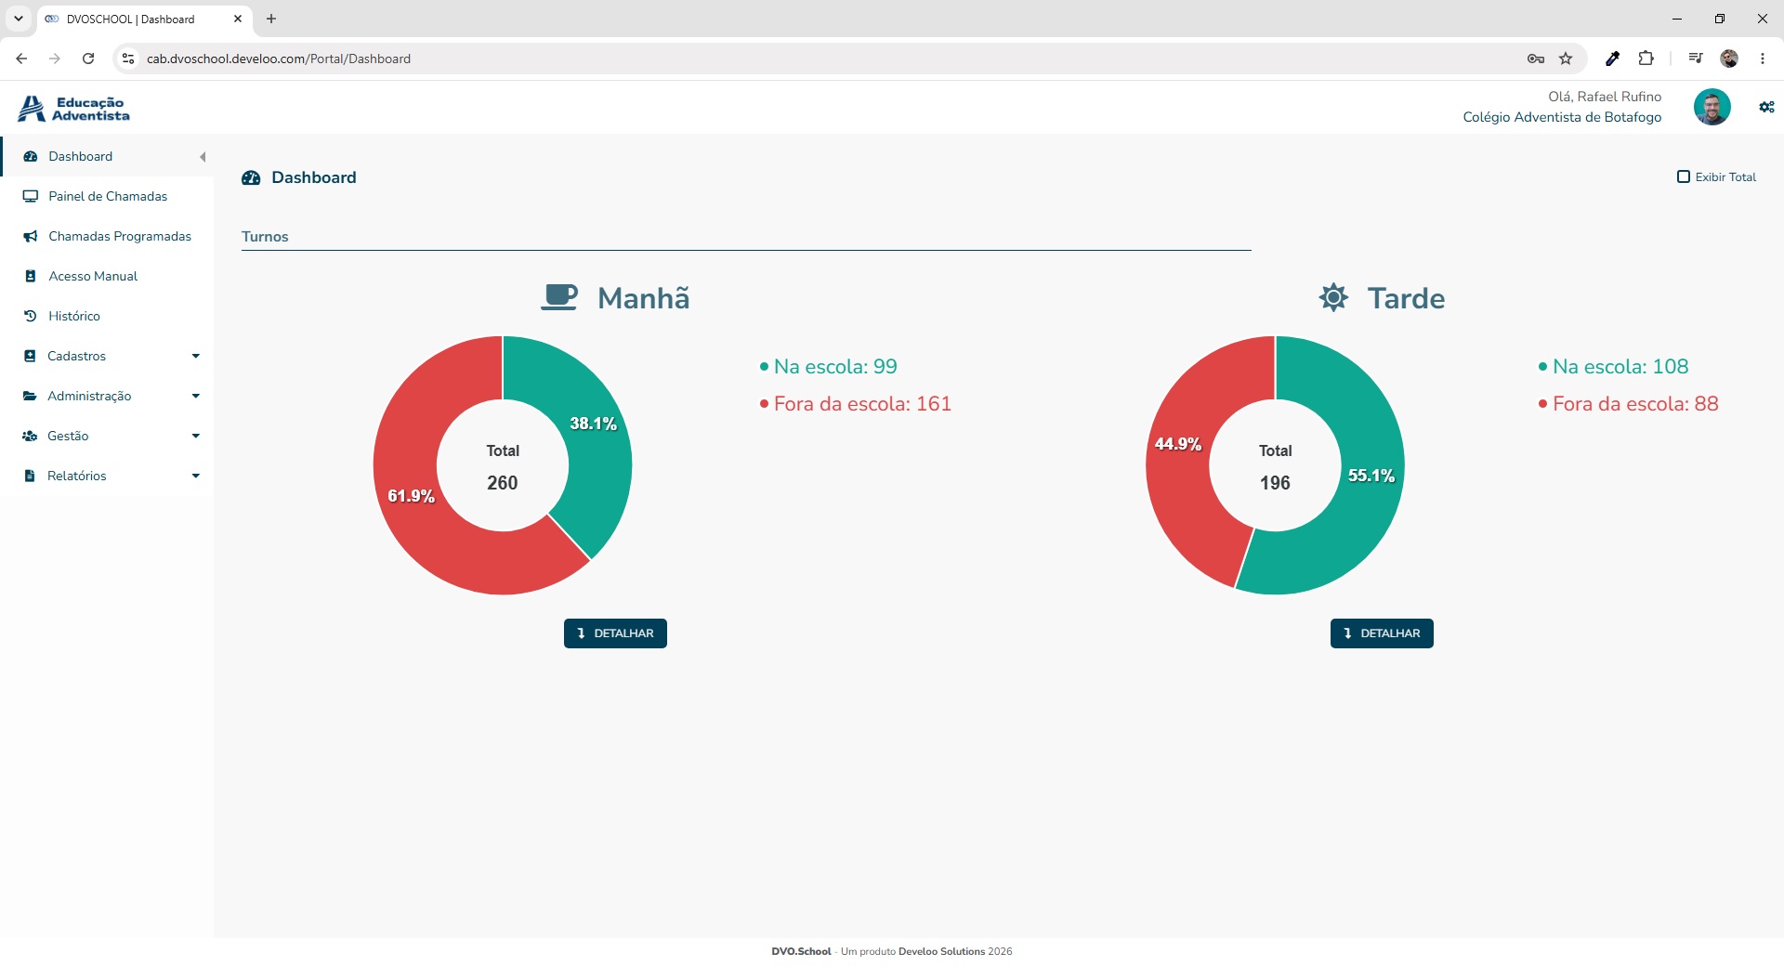View site information icon in address bar
This screenshot has width=1784, height=966.
(x=128, y=59)
